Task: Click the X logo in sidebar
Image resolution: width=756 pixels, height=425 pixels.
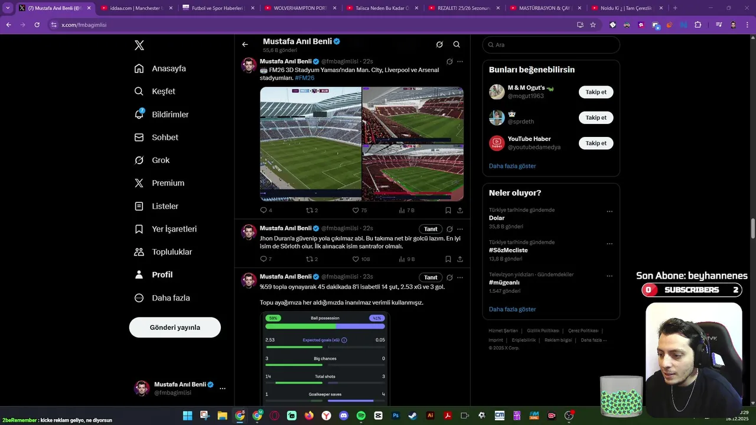Action: pos(139,45)
